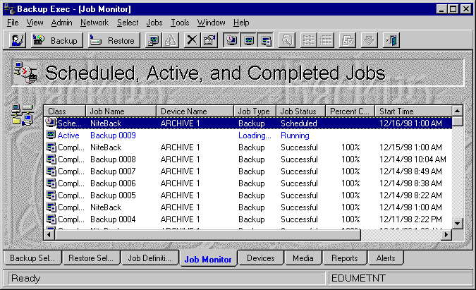The height and width of the screenshot is (290, 476).
Task: Sort by the Start Time column header
Action: pos(413,111)
